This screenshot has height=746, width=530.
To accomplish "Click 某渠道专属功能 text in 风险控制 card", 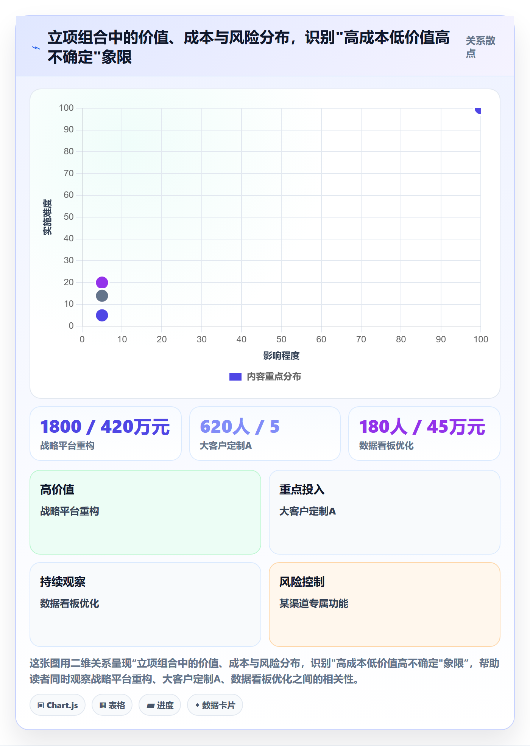I will pyautogui.click(x=314, y=604).
